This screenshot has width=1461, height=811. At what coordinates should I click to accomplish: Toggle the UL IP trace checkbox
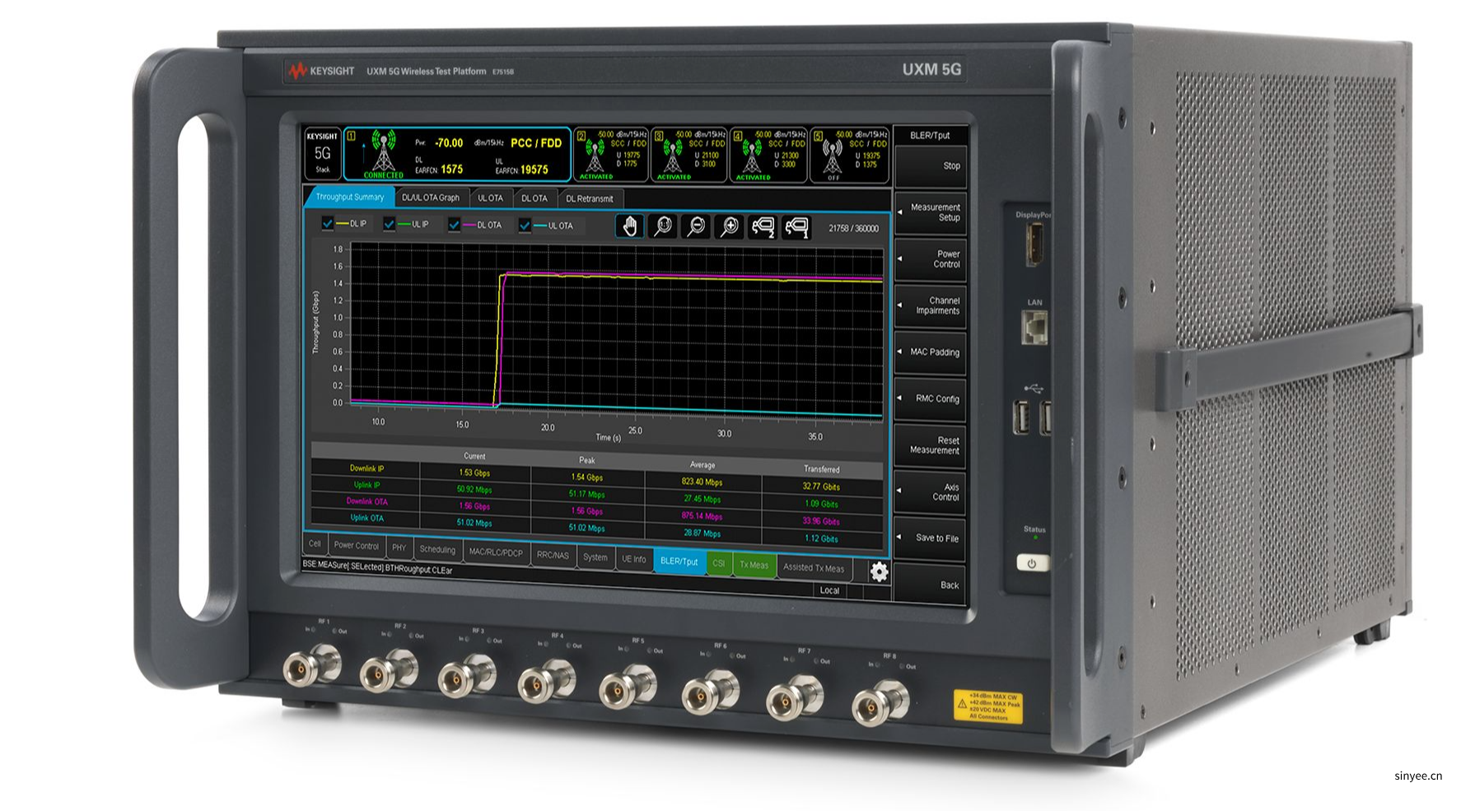click(x=390, y=224)
